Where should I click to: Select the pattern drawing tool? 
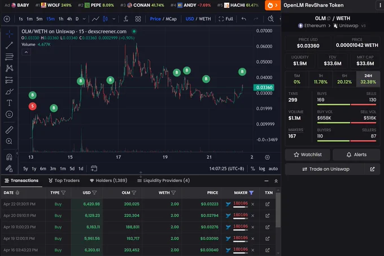click(9, 68)
